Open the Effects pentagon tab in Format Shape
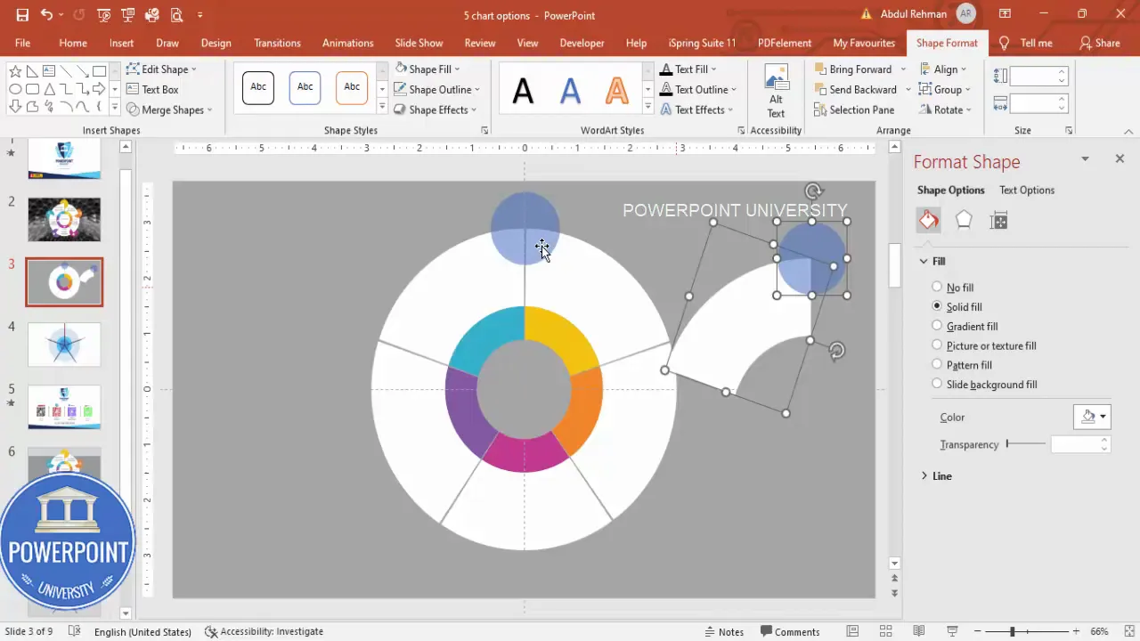This screenshot has height=641, width=1140. (964, 221)
